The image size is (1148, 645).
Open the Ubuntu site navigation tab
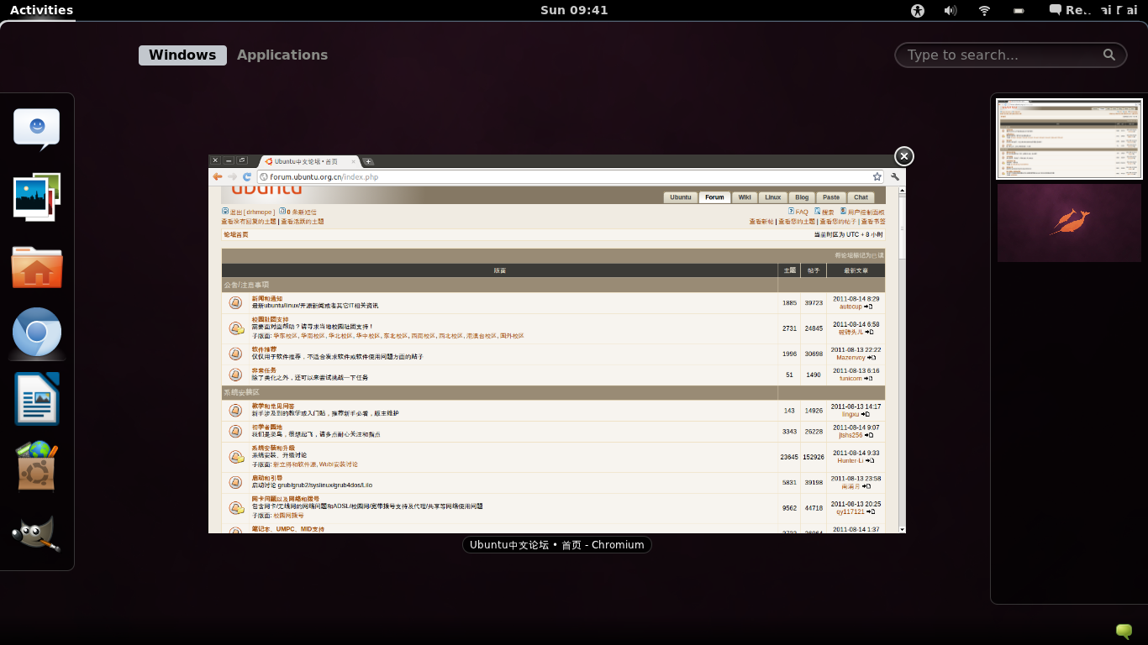(681, 197)
